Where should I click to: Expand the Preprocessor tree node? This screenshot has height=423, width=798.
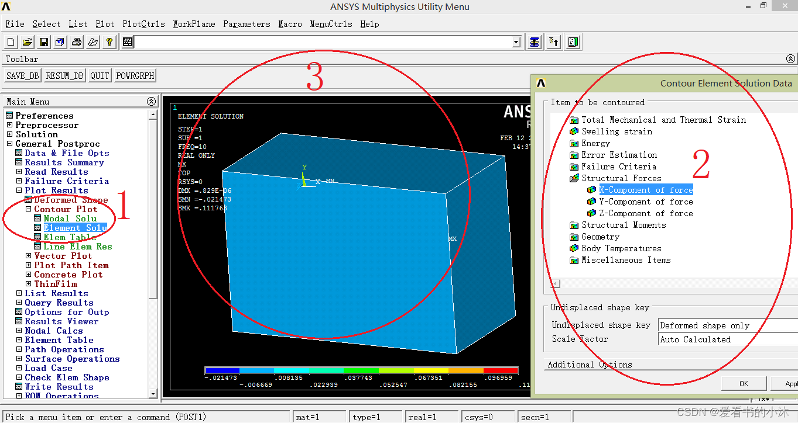point(9,125)
